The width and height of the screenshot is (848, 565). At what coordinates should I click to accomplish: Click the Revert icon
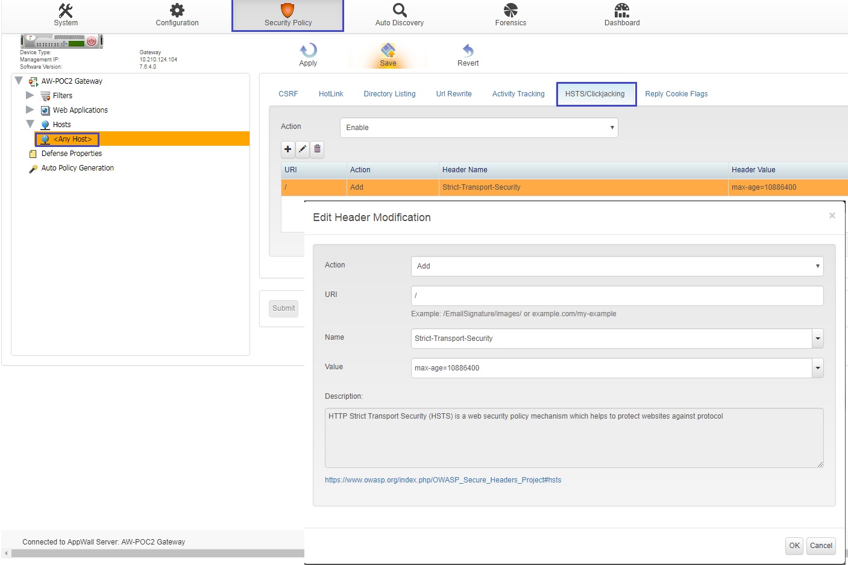pos(468,54)
